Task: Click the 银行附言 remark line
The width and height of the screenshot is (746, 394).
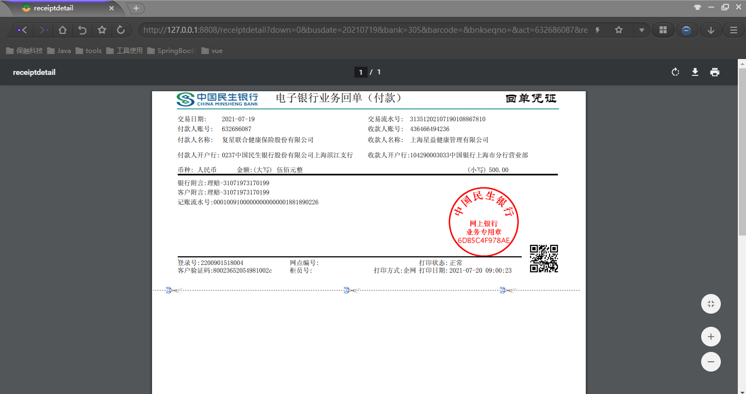Action: click(x=223, y=183)
